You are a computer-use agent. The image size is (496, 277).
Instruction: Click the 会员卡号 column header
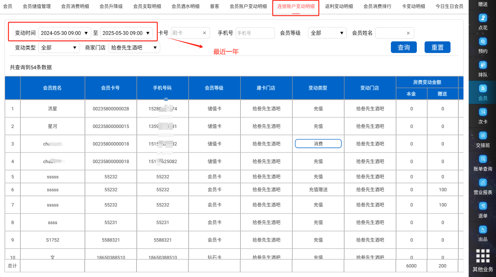click(111, 88)
